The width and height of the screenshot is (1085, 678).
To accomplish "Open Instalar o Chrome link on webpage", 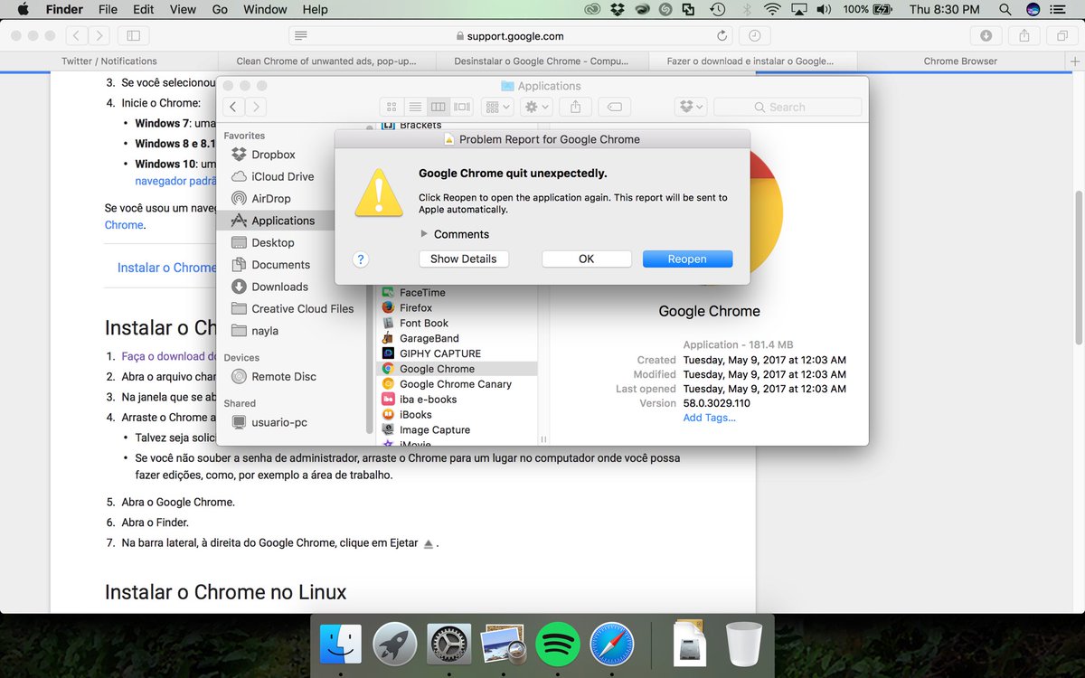I will [166, 268].
